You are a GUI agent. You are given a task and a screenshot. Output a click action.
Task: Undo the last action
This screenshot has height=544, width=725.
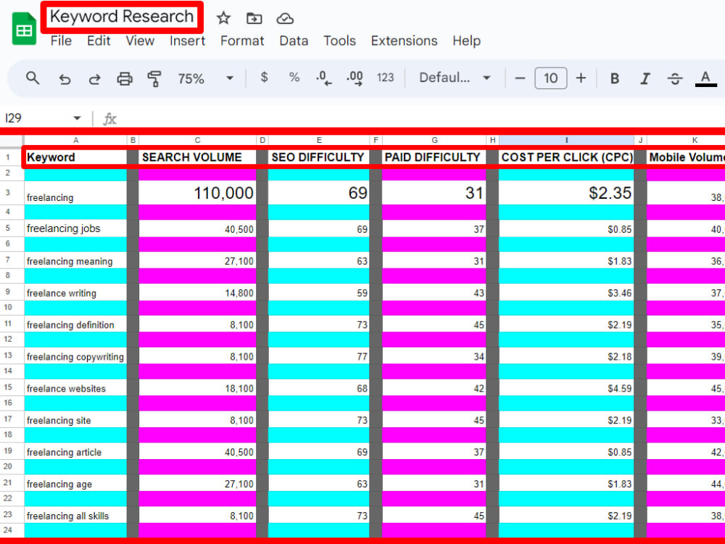tap(65, 78)
